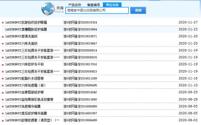201x125 pixels.
Task: Focus the company name search input field
Action: tap(97, 10)
